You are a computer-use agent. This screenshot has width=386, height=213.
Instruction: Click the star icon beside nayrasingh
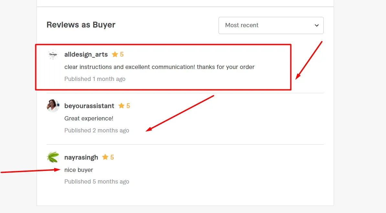[x=105, y=157]
